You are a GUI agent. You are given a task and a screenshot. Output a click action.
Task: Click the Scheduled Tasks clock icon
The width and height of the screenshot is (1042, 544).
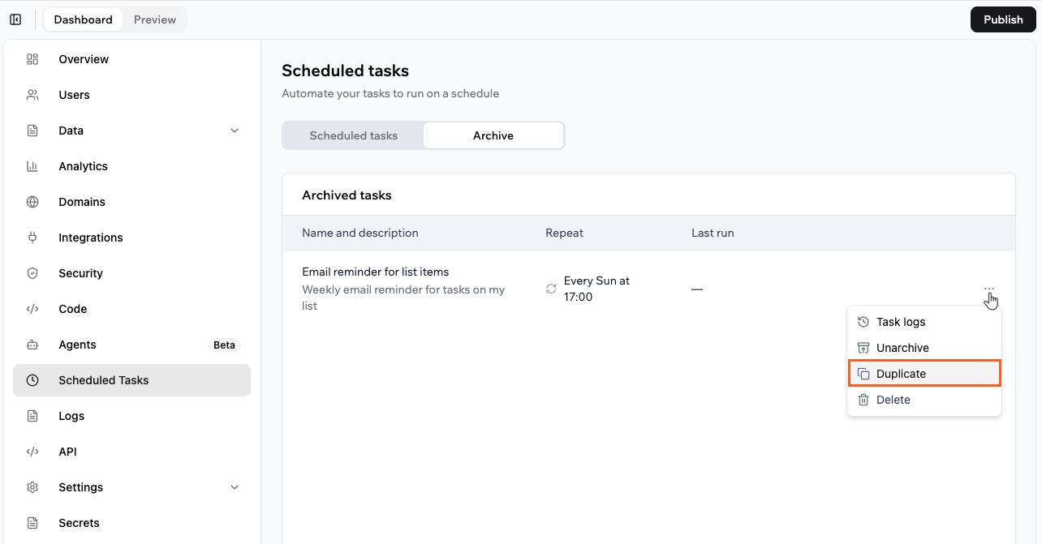point(32,379)
